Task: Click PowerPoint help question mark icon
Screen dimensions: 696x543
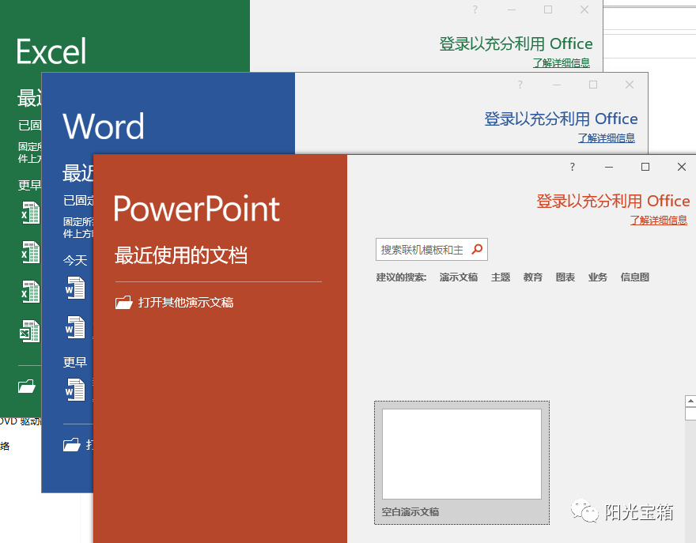Action: (x=572, y=167)
